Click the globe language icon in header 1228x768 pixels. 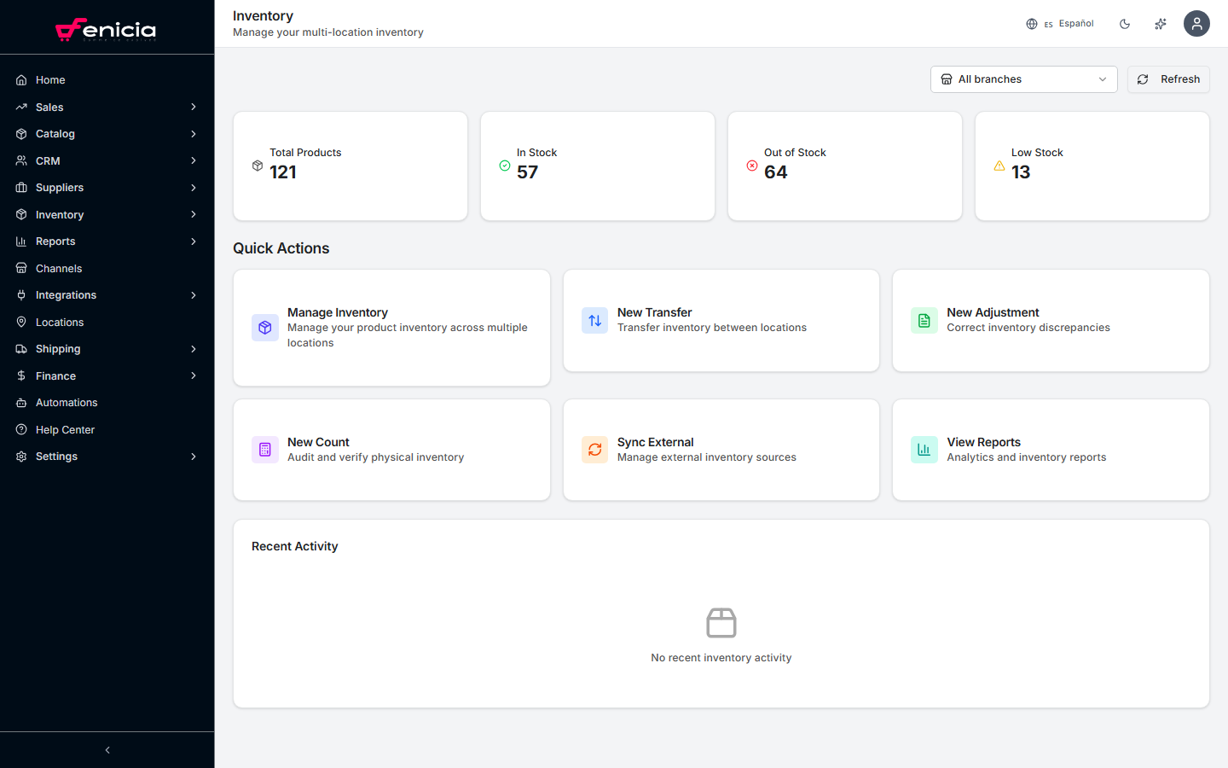point(1030,23)
